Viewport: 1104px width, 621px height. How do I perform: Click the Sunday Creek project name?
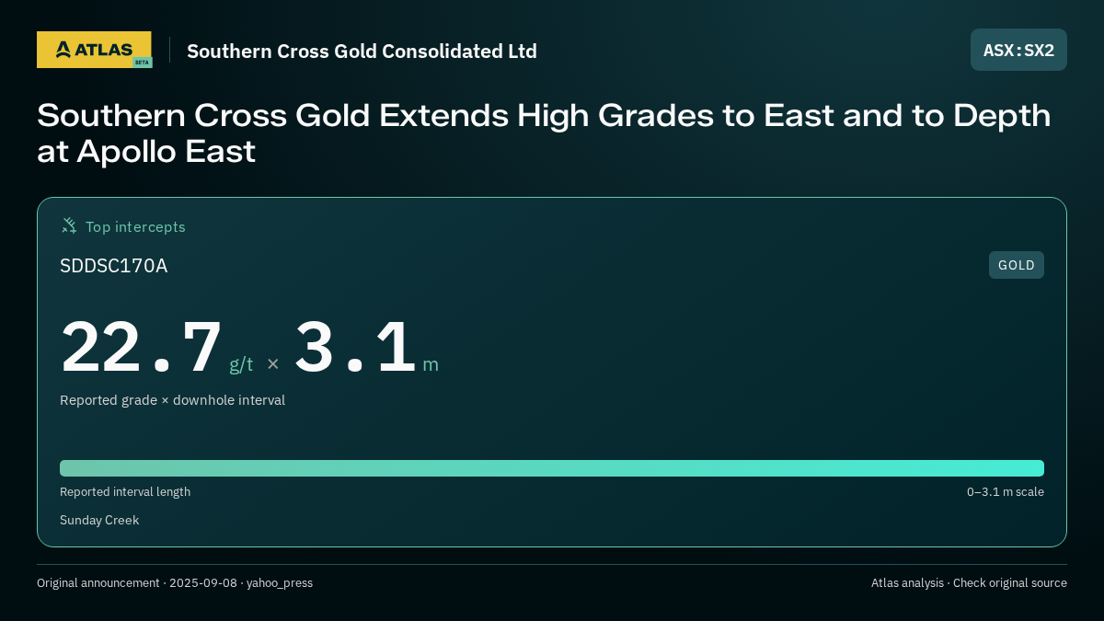coord(99,521)
